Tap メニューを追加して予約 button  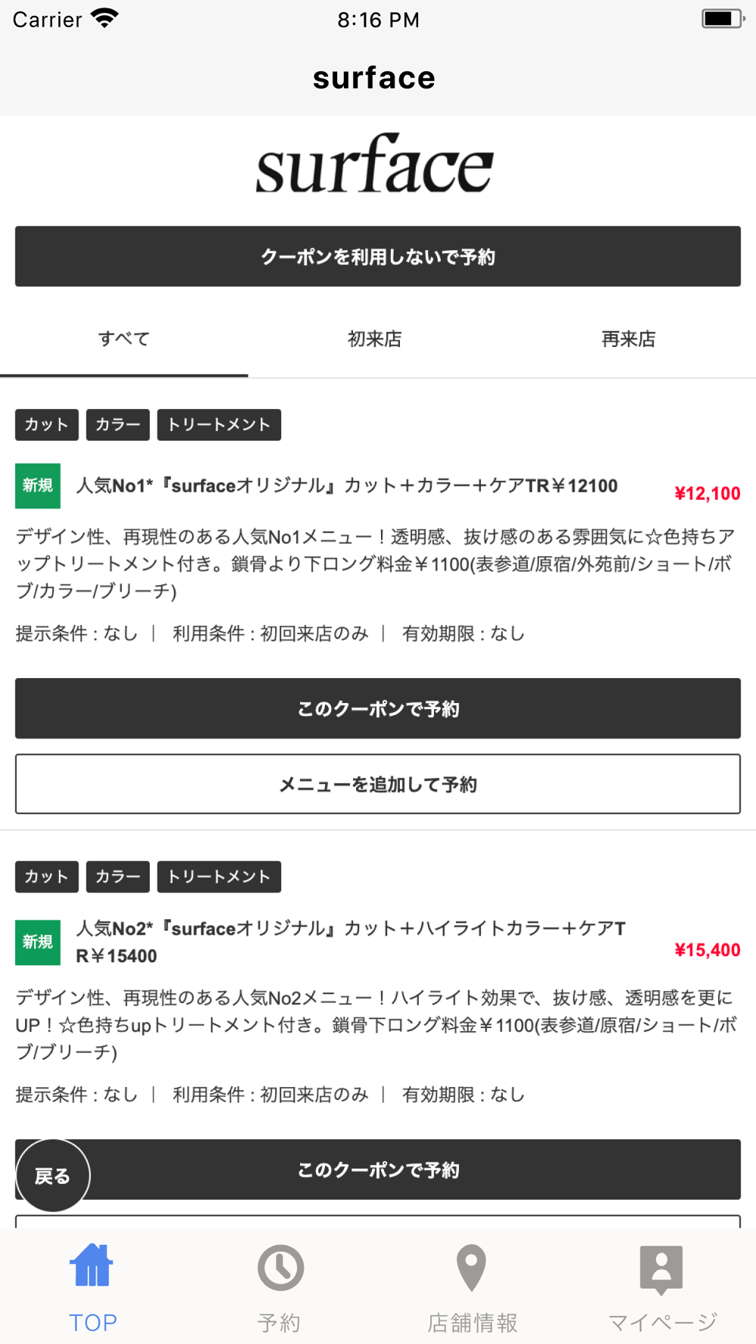coord(378,784)
